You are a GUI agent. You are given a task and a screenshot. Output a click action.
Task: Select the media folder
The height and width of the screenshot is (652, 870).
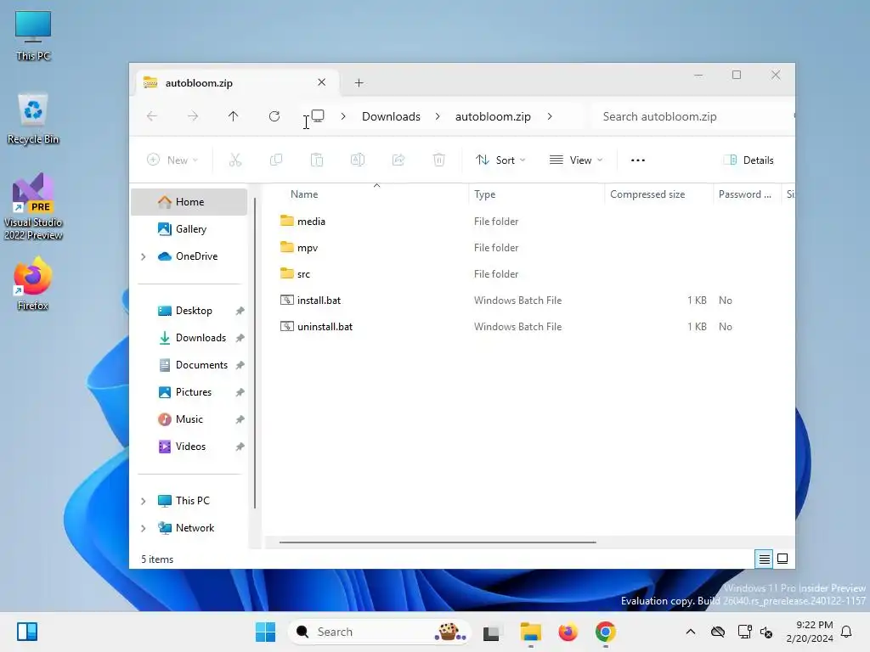tap(303, 222)
